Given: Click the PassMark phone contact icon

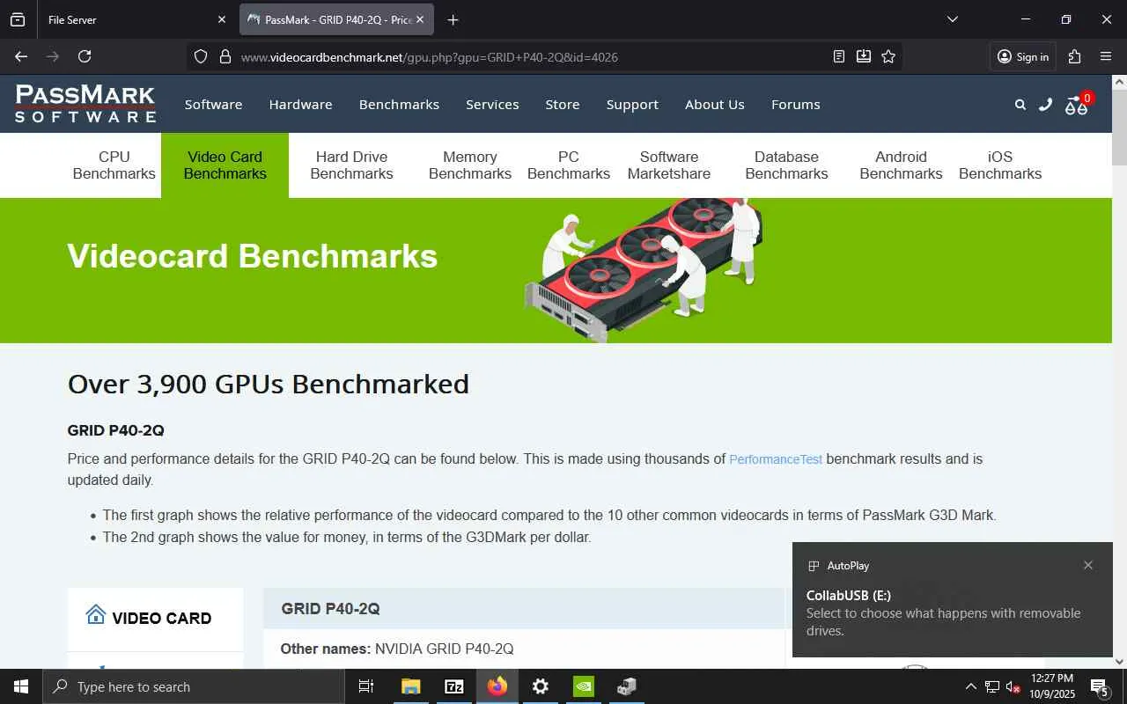Looking at the screenshot, I should point(1045,104).
